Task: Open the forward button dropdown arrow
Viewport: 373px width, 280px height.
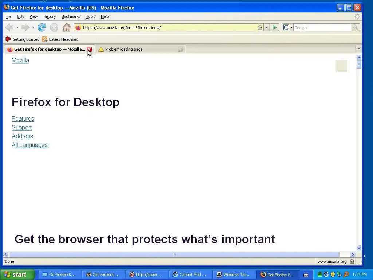Action: [x=34, y=28]
